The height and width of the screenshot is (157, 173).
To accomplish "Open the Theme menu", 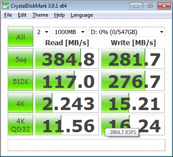I will (x=40, y=15).
